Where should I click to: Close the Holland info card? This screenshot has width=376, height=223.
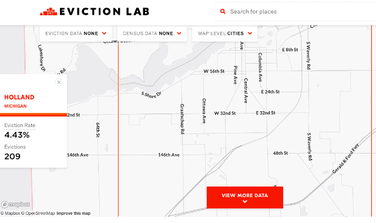[x=59, y=82]
